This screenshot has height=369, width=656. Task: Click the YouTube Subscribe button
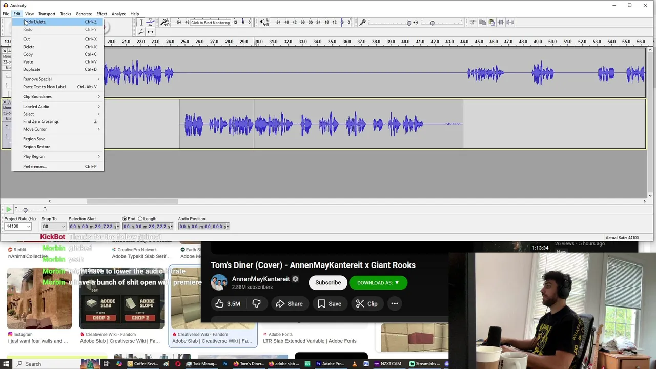coord(328,283)
